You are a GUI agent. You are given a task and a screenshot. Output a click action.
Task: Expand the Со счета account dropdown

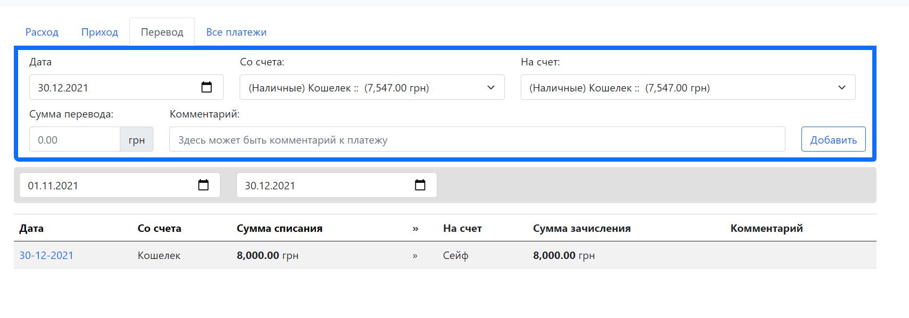372,88
